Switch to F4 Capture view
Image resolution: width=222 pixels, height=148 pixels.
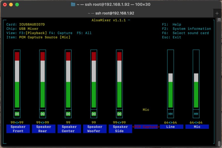pos(60,33)
